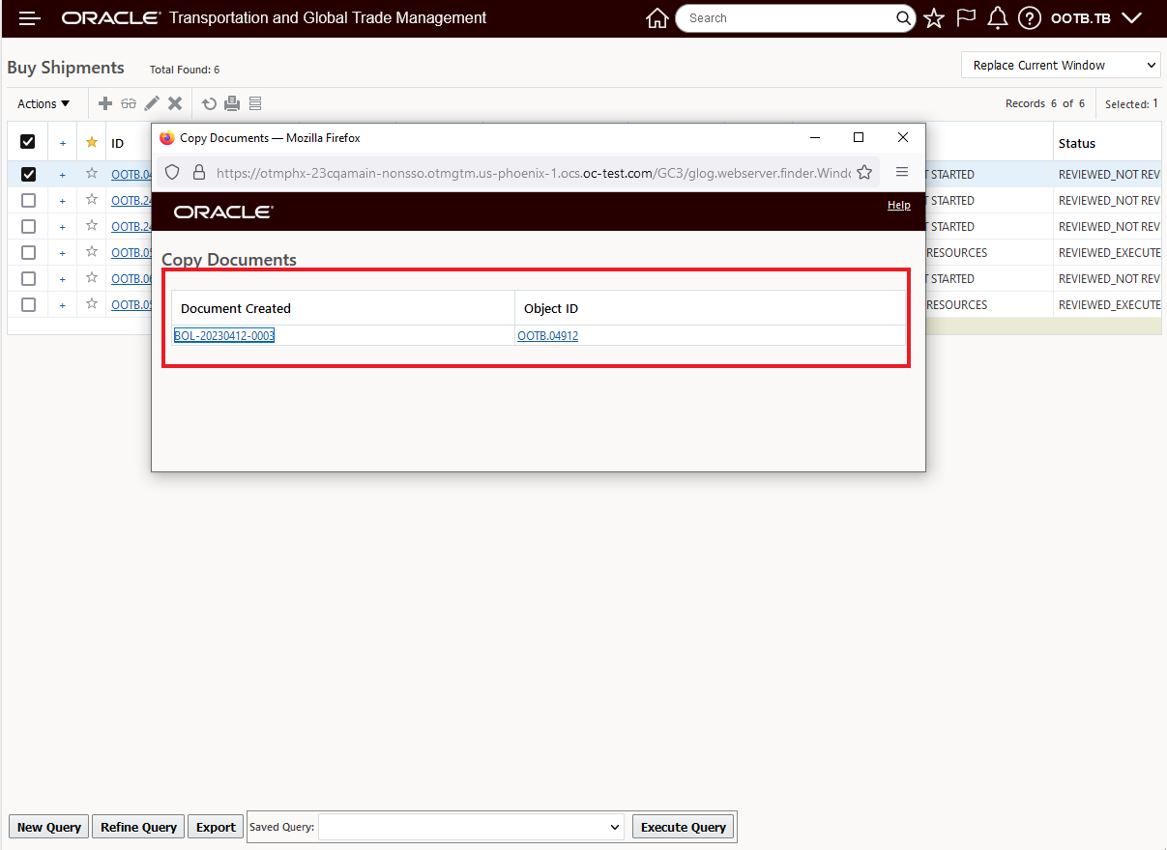Check the OOTB.06 row checkbox
This screenshot has height=850, width=1167.
28,278
